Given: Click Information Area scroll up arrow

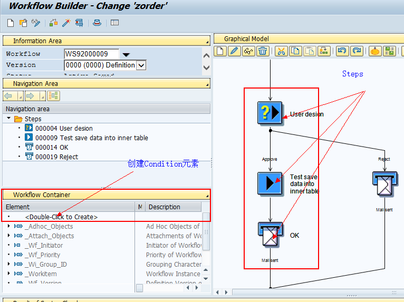Looking at the screenshot, I should 206,56.
